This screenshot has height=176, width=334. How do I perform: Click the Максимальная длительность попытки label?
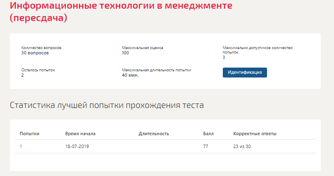[157, 70]
